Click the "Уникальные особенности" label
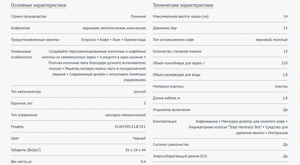This screenshot has width=300, height=165. 21,54
